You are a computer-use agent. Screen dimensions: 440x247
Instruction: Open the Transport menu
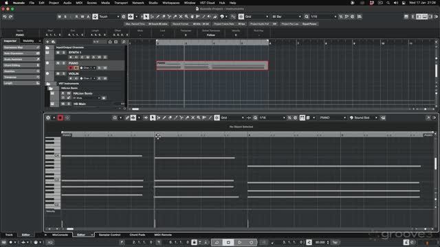(x=121, y=3)
